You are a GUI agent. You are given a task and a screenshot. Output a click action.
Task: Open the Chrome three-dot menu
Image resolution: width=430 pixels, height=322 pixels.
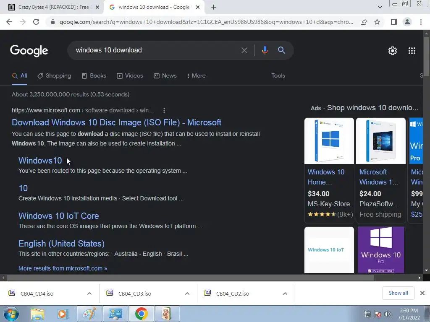(x=421, y=22)
